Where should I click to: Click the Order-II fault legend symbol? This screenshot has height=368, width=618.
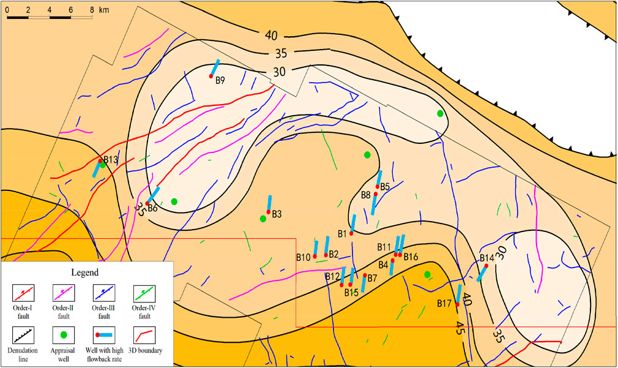[x=64, y=293]
